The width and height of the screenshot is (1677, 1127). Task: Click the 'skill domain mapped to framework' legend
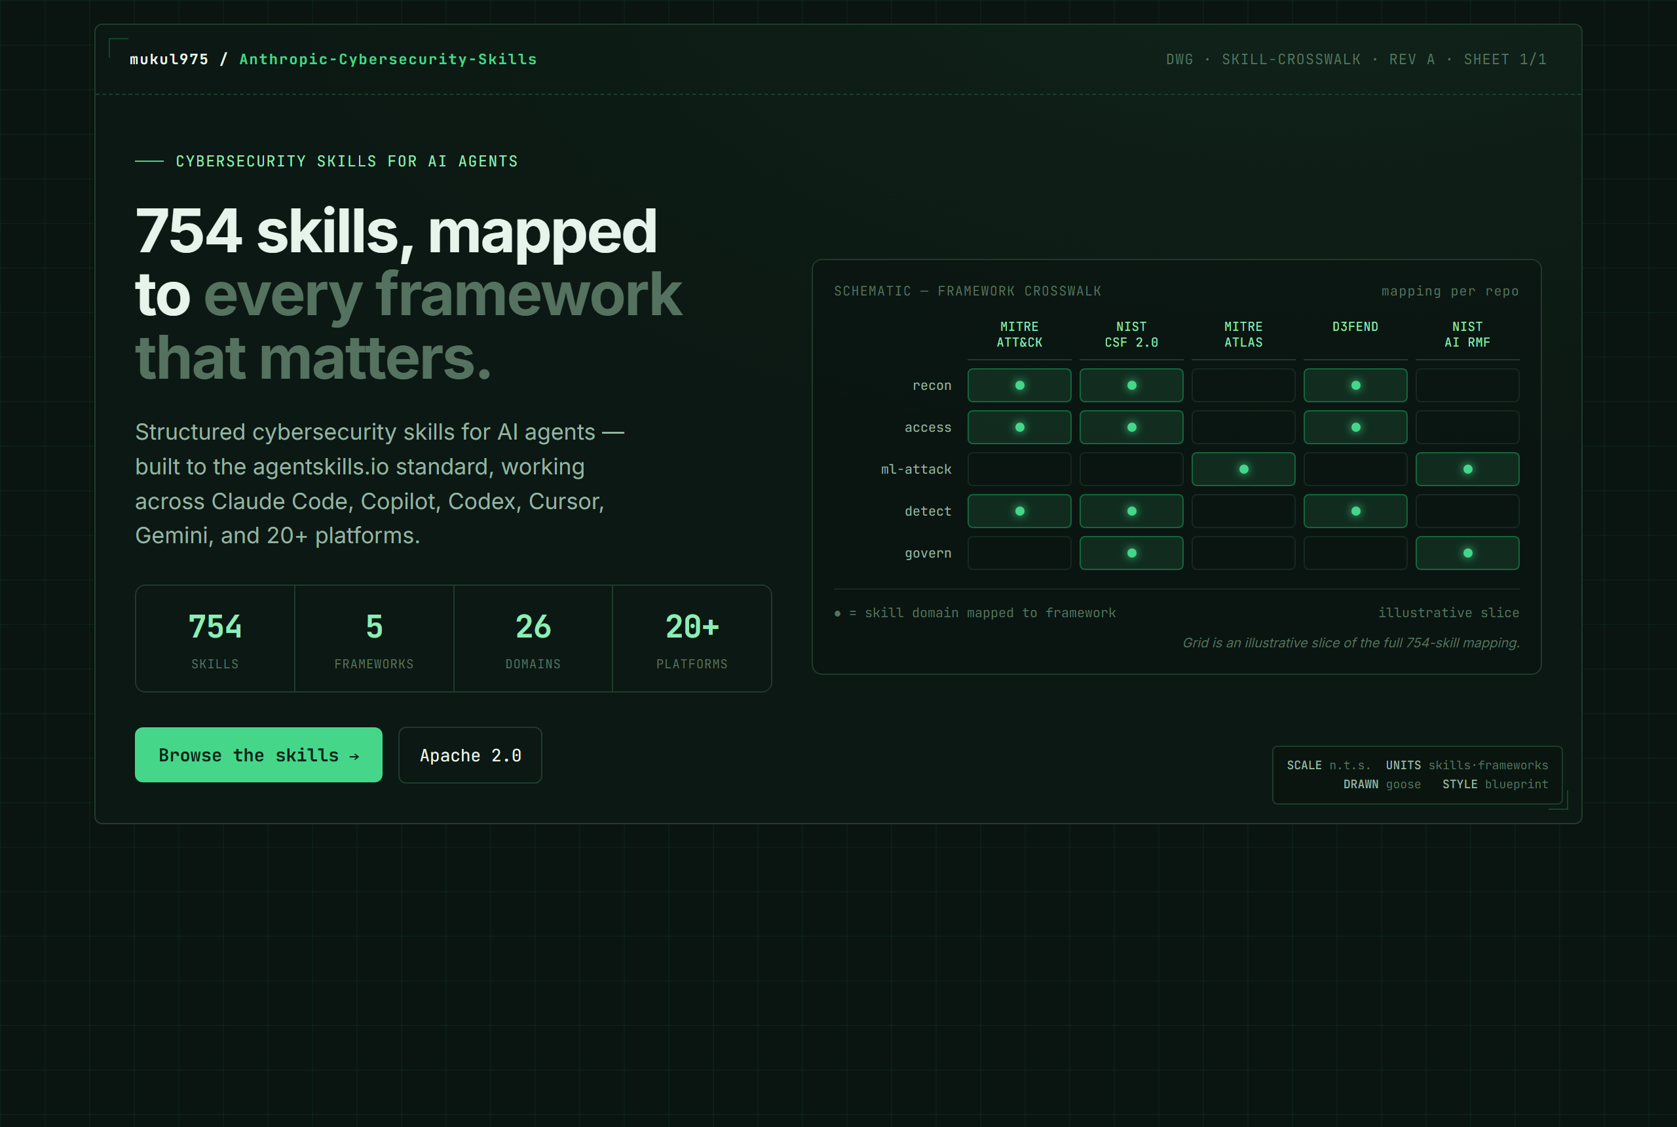[975, 613]
